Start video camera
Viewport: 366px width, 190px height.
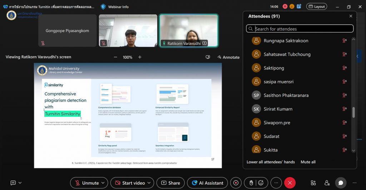click(129, 183)
